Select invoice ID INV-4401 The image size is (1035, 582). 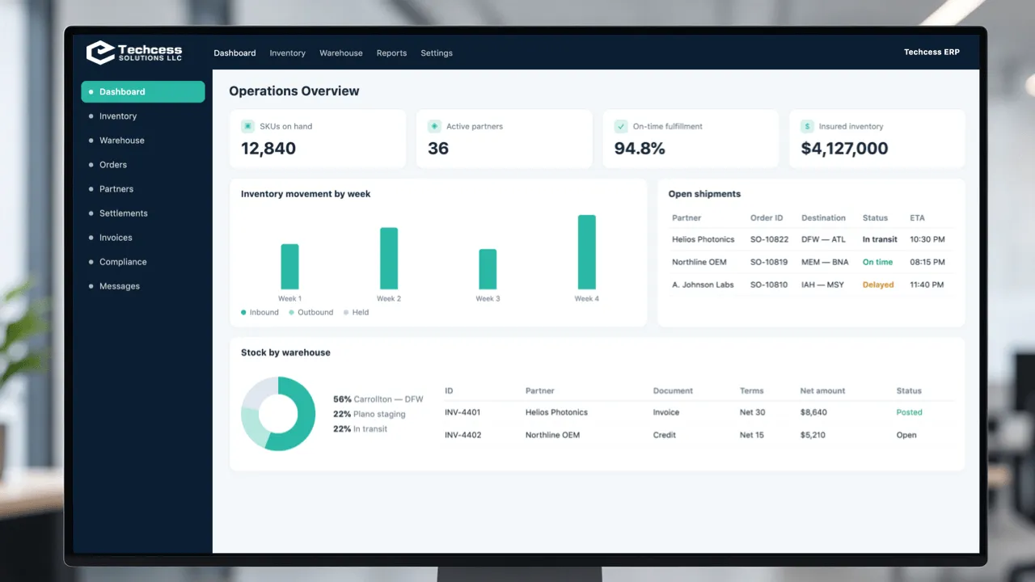[463, 412]
